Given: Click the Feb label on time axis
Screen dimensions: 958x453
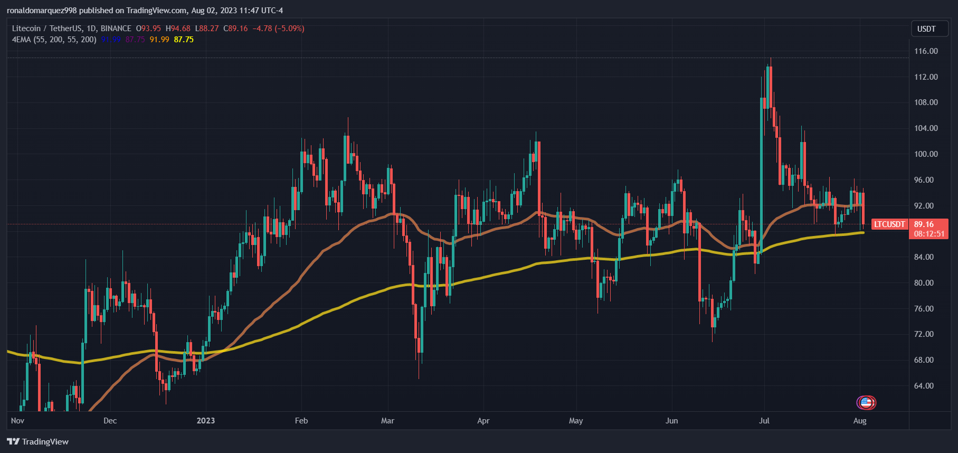Looking at the screenshot, I should (301, 421).
